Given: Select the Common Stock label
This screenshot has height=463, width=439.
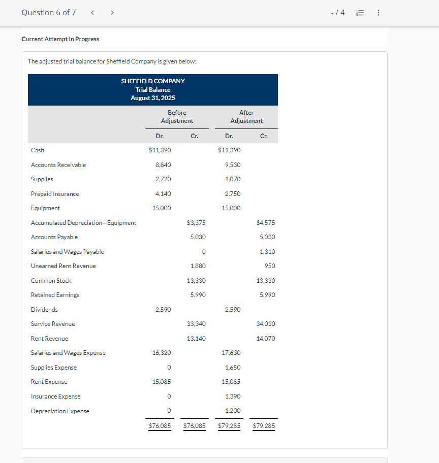Looking at the screenshot, I should tap(51, 280).
